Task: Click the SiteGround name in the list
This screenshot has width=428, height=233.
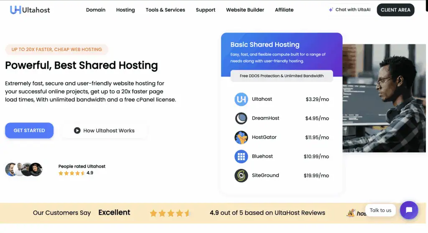Action: [265, 176]
